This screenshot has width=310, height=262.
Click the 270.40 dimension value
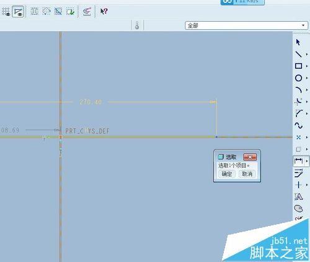coord(91,102)
